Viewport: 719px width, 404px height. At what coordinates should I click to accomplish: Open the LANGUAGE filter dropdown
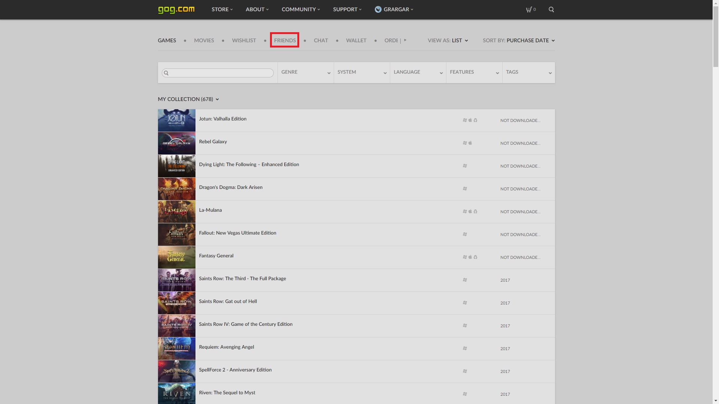tap(418, 72)
